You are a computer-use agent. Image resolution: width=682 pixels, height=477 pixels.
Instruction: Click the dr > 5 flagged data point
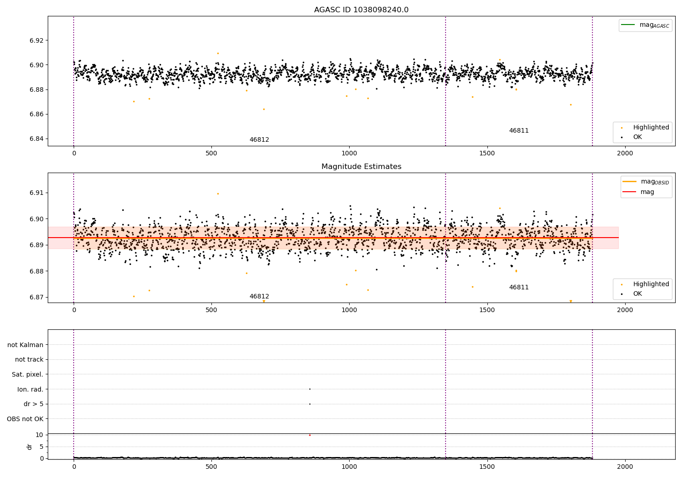tap(310, 404)
